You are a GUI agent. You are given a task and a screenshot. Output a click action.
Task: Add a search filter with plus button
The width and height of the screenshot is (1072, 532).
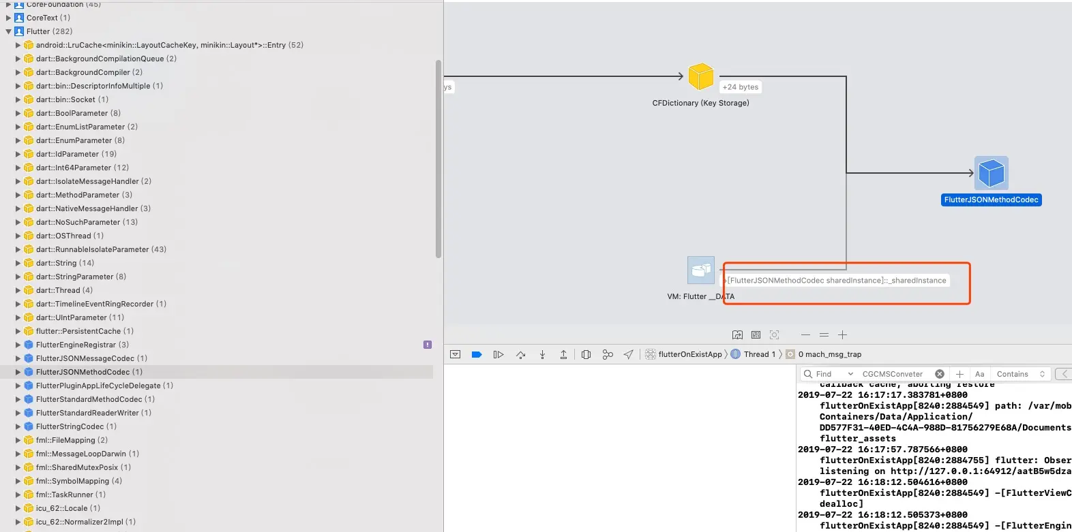pos(959,374)
